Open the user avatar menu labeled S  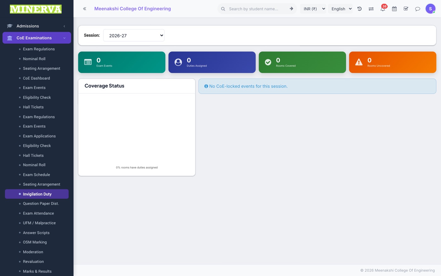coord(430,9)
